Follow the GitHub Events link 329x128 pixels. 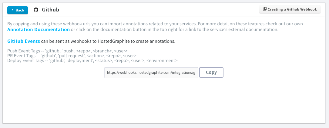click(x=24, y=41)
